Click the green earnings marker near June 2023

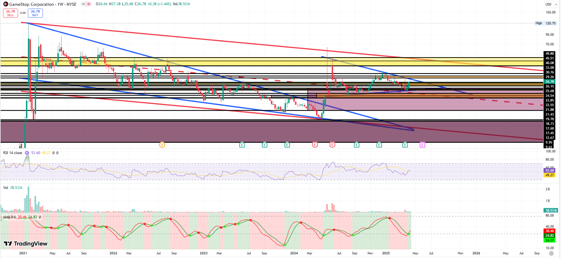[242, 145]
